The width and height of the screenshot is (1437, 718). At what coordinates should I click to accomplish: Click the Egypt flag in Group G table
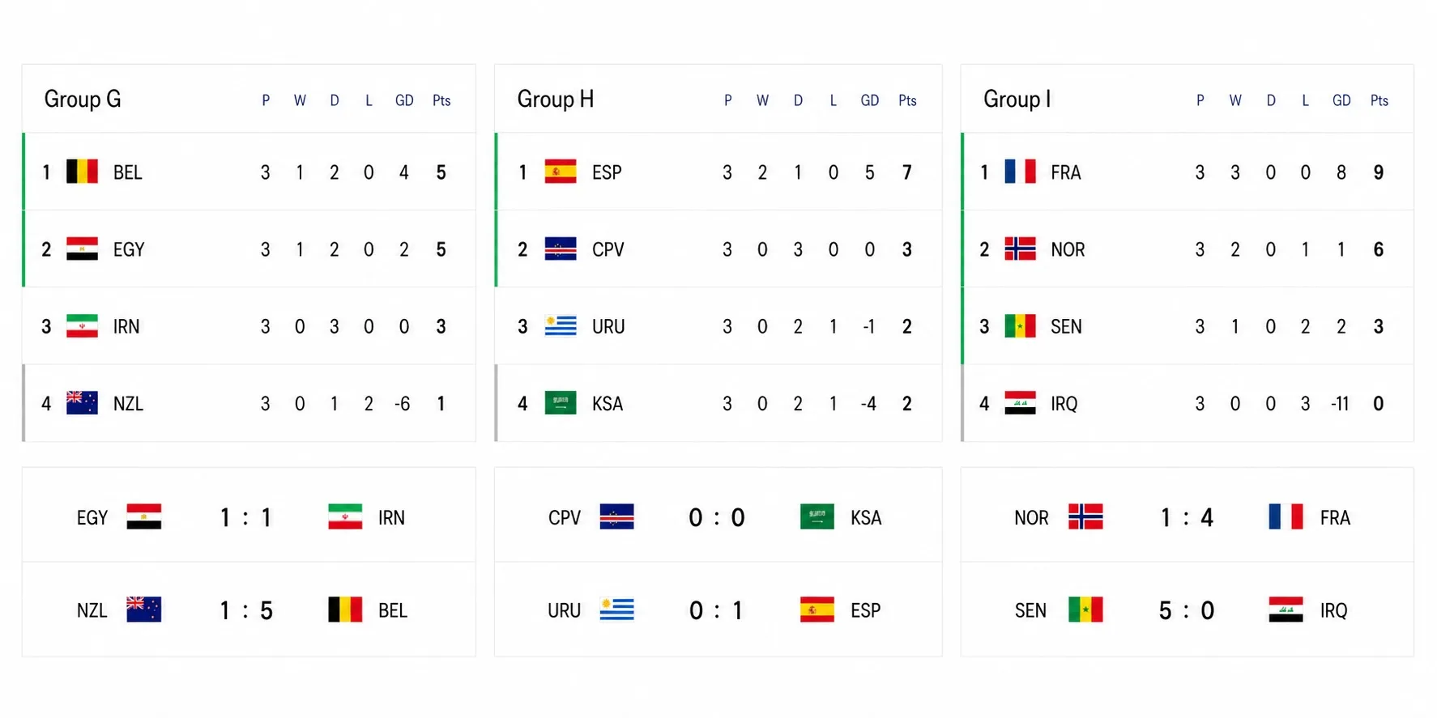[82, 249]
